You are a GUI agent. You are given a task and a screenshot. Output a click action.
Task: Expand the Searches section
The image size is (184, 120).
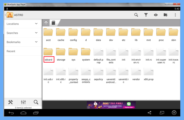[23, 33]
